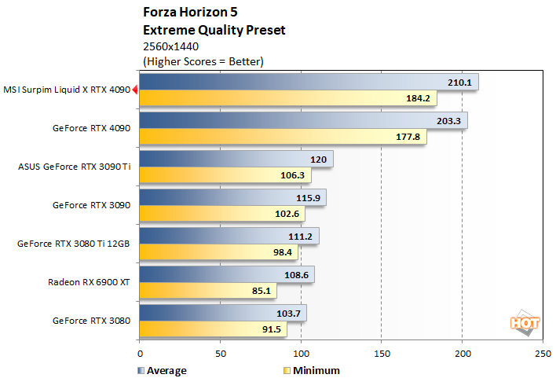Click the 120 average bar value
Screen dimensions: 556x378
click(x=318, y=160)
